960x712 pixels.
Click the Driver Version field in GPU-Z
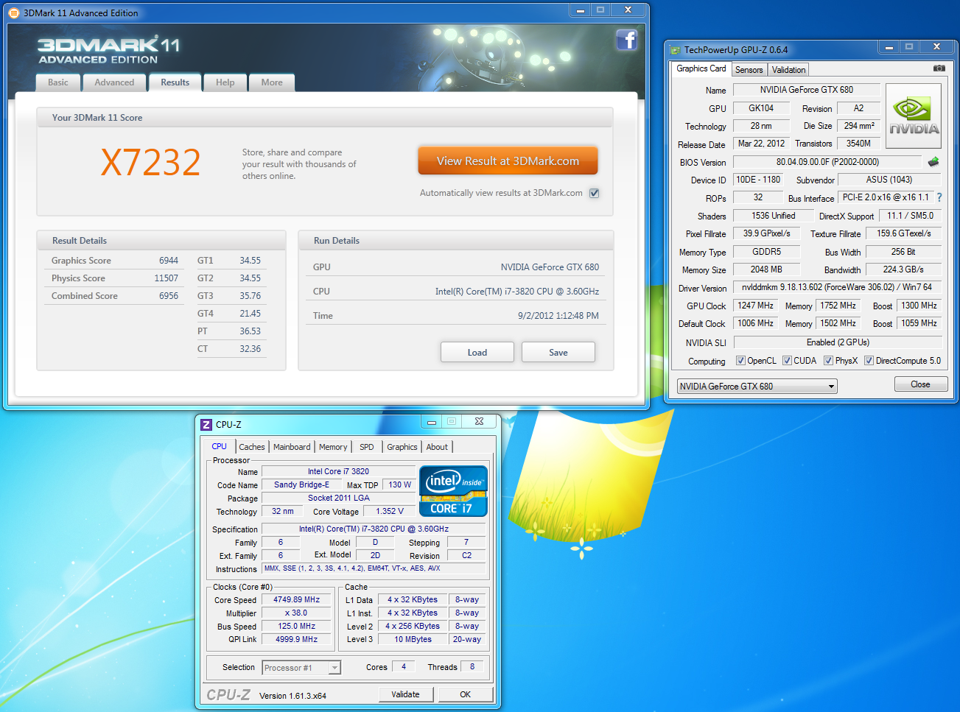837,287
